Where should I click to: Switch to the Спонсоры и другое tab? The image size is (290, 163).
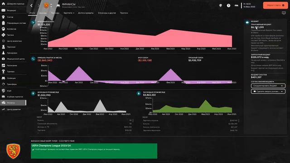pos(107,13)
